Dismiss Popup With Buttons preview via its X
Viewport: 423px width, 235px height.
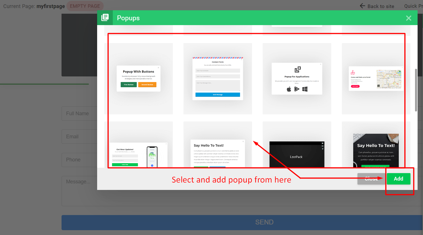pyautogui.click(x=158, y=68)
